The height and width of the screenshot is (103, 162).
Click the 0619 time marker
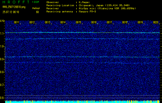pos(140,22)
